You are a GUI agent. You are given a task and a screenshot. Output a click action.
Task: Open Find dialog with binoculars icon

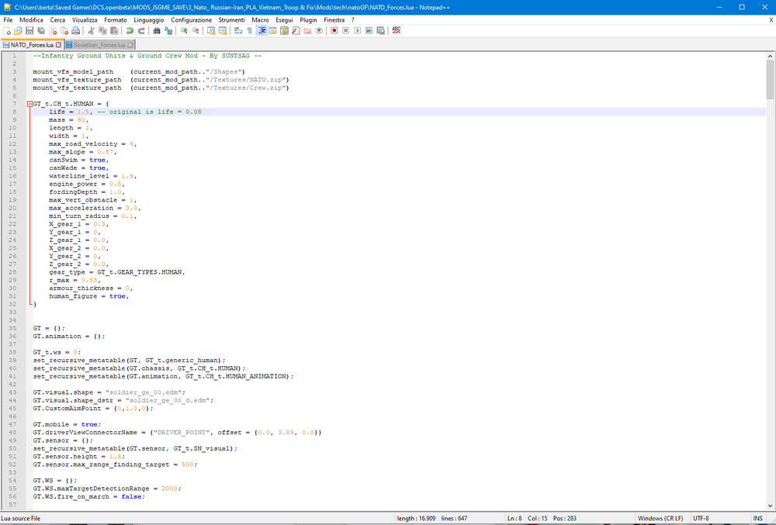click(x=157, y=31)
